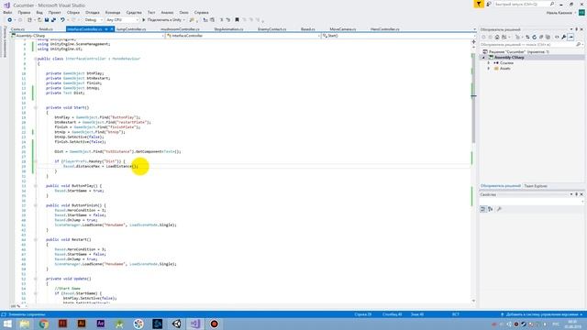Open the Build menu
This screenshot has width=587, height=330.
[73, 12]
